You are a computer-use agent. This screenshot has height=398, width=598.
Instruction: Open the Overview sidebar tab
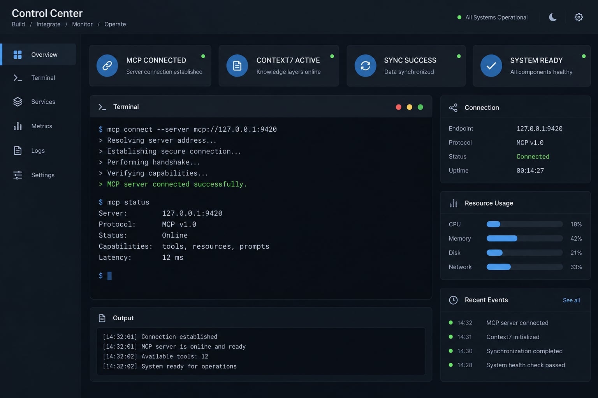(x=39, y=54)
